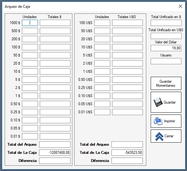The image size is (187, 171).
Task: Click the floppy disk Guardar icon
Action: pos(158,102)
